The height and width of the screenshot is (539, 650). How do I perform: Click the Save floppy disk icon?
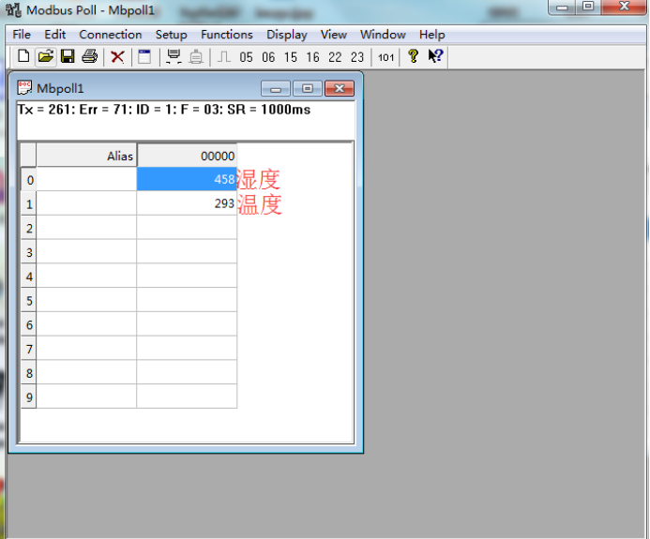coord(68,57)
